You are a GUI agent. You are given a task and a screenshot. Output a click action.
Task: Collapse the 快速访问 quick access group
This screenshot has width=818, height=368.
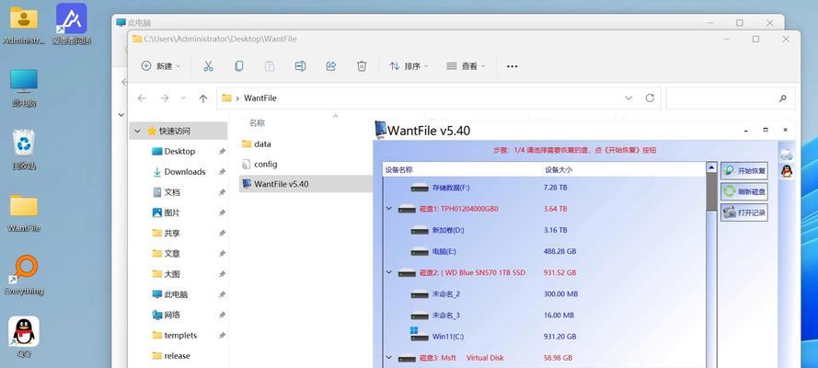[x=138, y=131]
